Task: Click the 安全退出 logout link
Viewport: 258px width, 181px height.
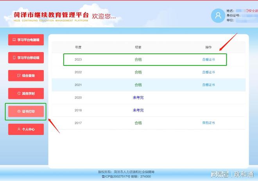Action: coord(252,11)
